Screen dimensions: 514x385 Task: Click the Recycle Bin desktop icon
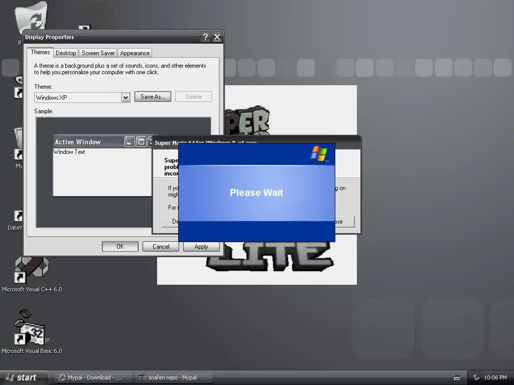coord(32,17)
